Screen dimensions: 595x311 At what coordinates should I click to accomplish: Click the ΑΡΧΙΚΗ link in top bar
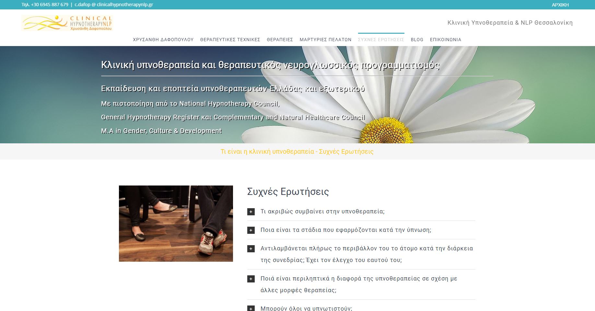pos(560,5)
